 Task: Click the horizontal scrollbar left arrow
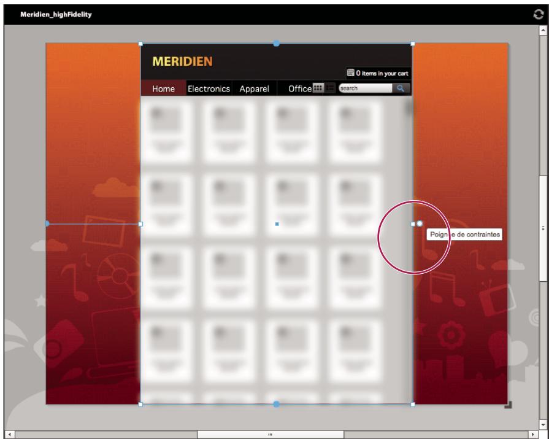tap(9, 435)
